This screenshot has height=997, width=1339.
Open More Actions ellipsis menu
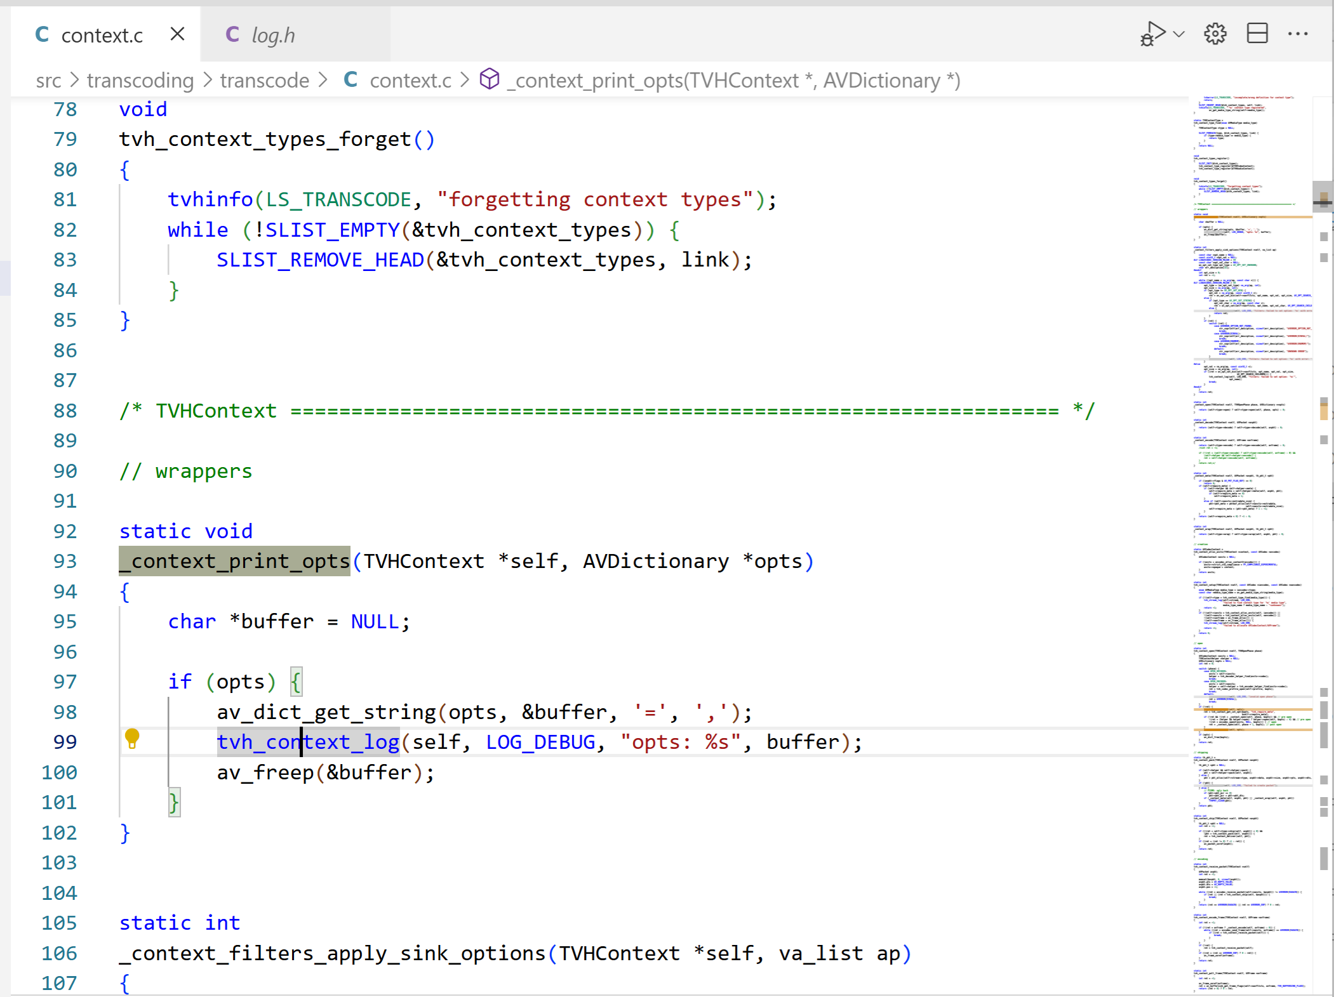coord(1298,34)
